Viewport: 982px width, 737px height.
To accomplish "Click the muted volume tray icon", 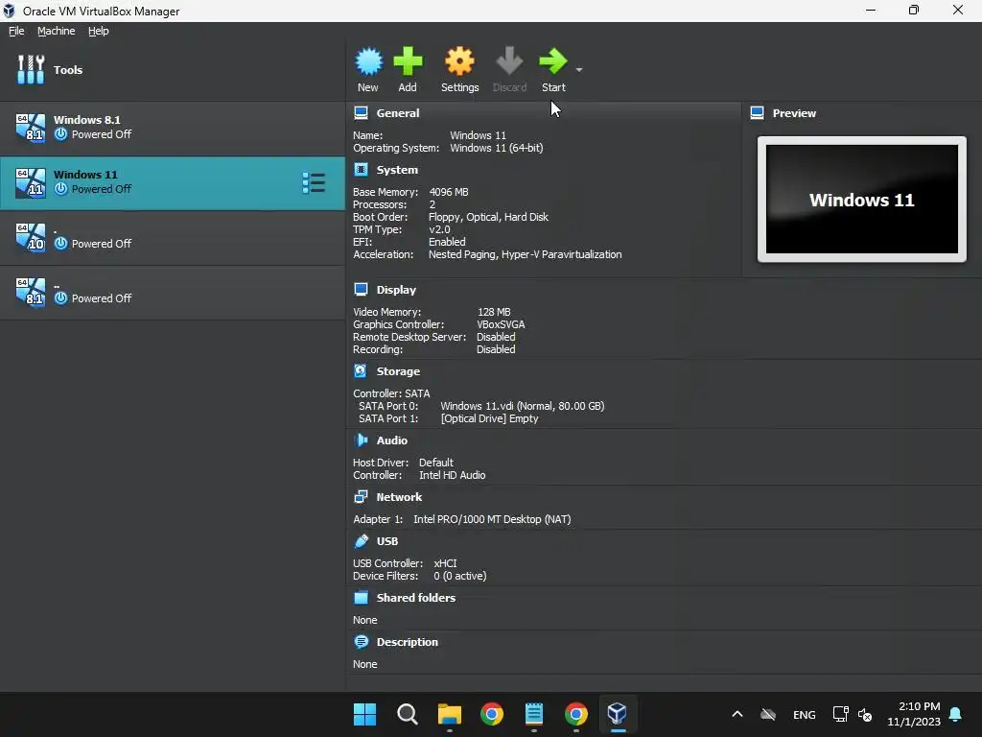I will click(x=865, y=714).
